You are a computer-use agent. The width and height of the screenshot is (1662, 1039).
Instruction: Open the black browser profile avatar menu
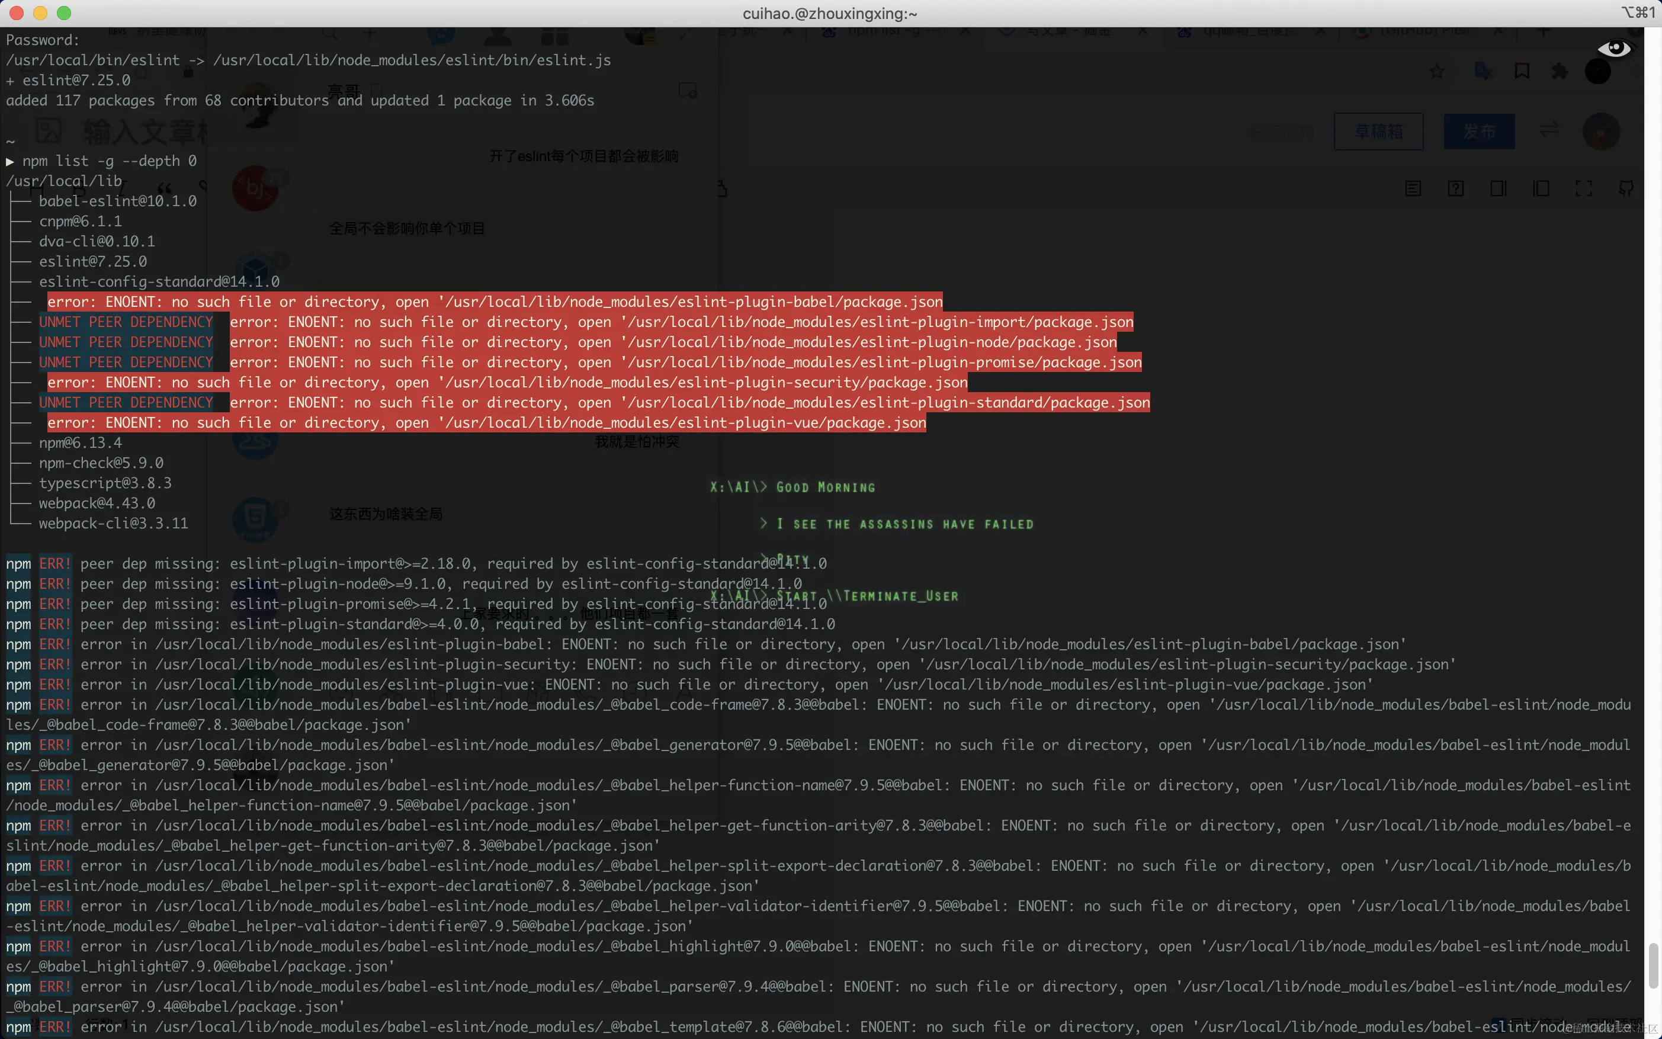click(1597, 72)
